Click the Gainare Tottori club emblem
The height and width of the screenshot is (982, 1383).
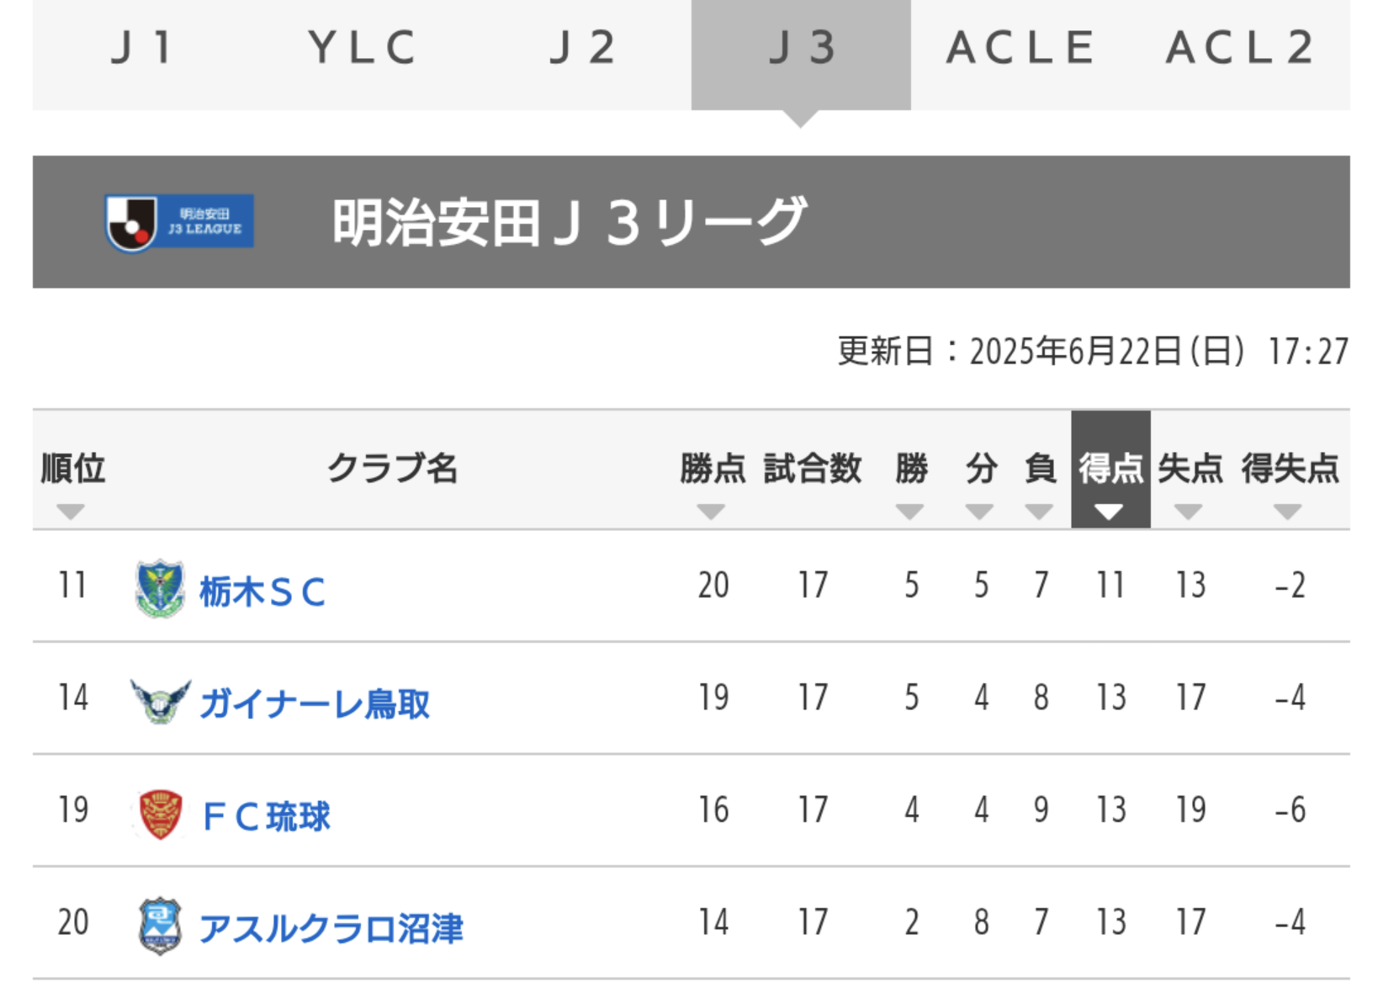tap(160, 701)
